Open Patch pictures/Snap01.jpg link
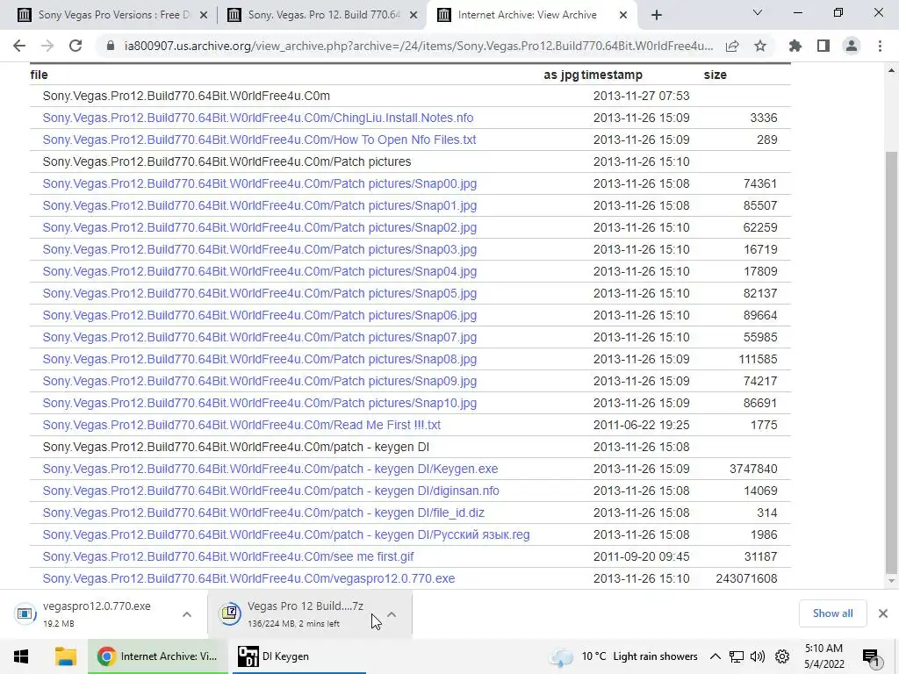The width and height of the screenshot is (899, 674). point(260,205)
